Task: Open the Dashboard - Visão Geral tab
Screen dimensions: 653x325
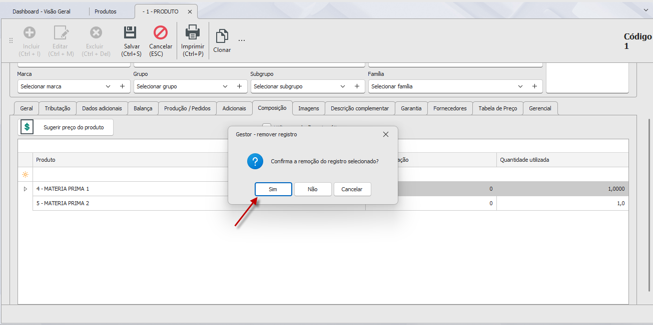Action: point(42,11)
